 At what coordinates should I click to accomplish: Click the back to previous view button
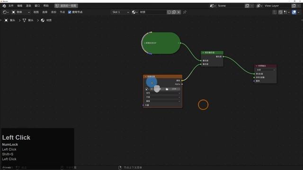(x=66, y=6)
